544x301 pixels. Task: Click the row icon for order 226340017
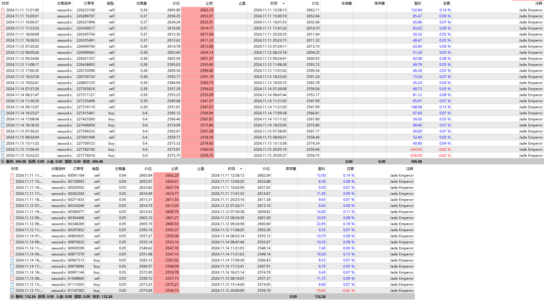tap(3, 28)
